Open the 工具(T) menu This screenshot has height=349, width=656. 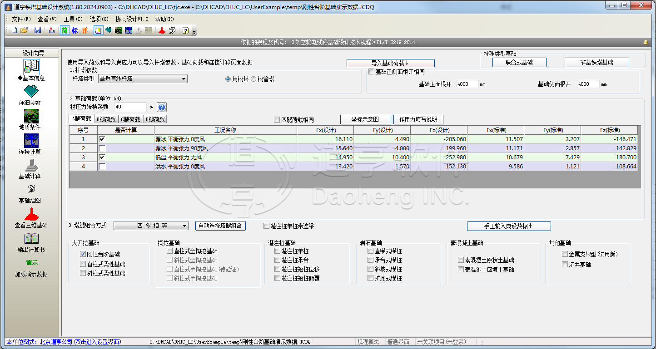(x=73, y=19)
